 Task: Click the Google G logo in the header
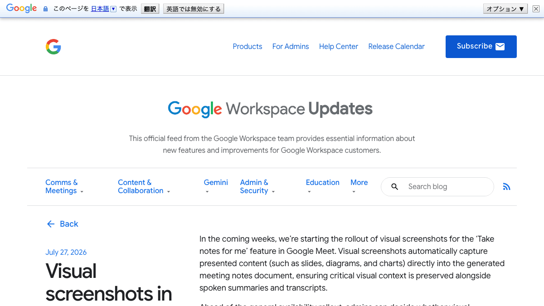pos(53,47)
